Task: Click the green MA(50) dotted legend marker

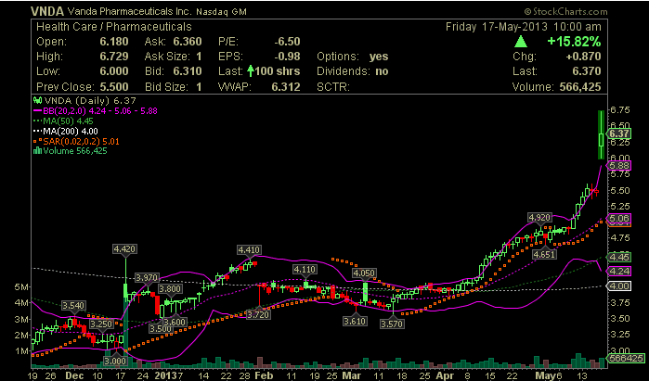Action: 39,120
